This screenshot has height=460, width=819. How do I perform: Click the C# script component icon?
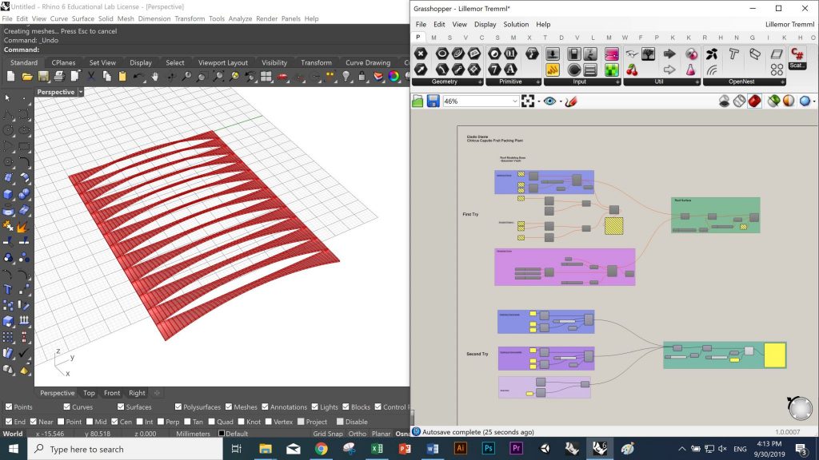[797, 54]
